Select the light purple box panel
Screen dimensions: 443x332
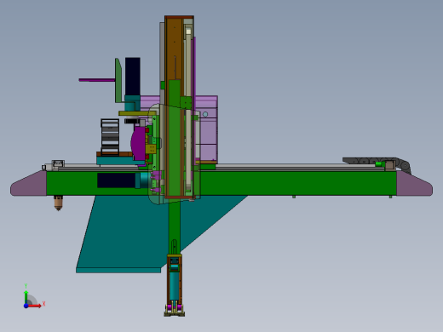206,129
